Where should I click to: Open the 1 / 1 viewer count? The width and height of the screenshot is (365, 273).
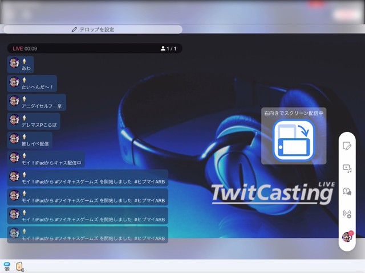168,48
